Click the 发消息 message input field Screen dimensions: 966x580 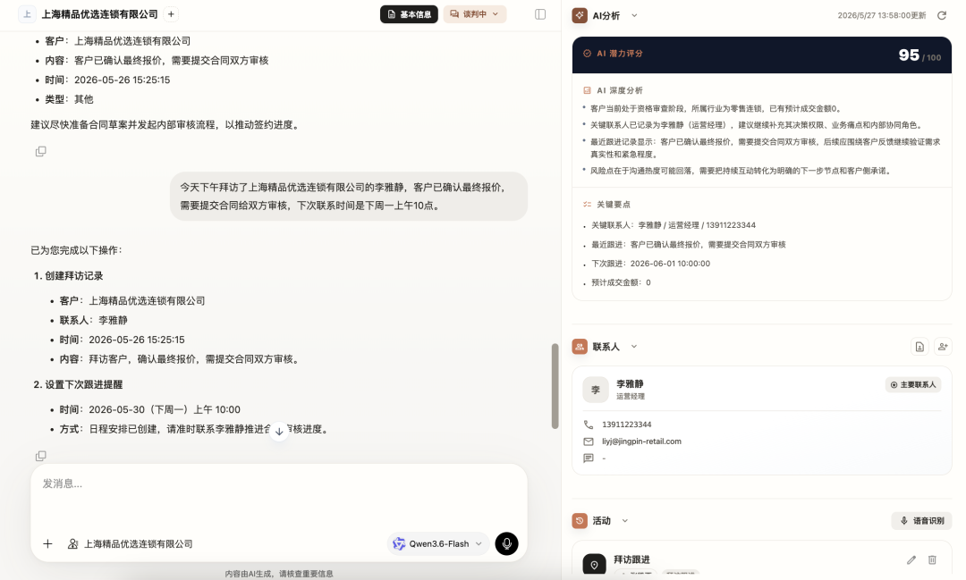click(279, 495)
